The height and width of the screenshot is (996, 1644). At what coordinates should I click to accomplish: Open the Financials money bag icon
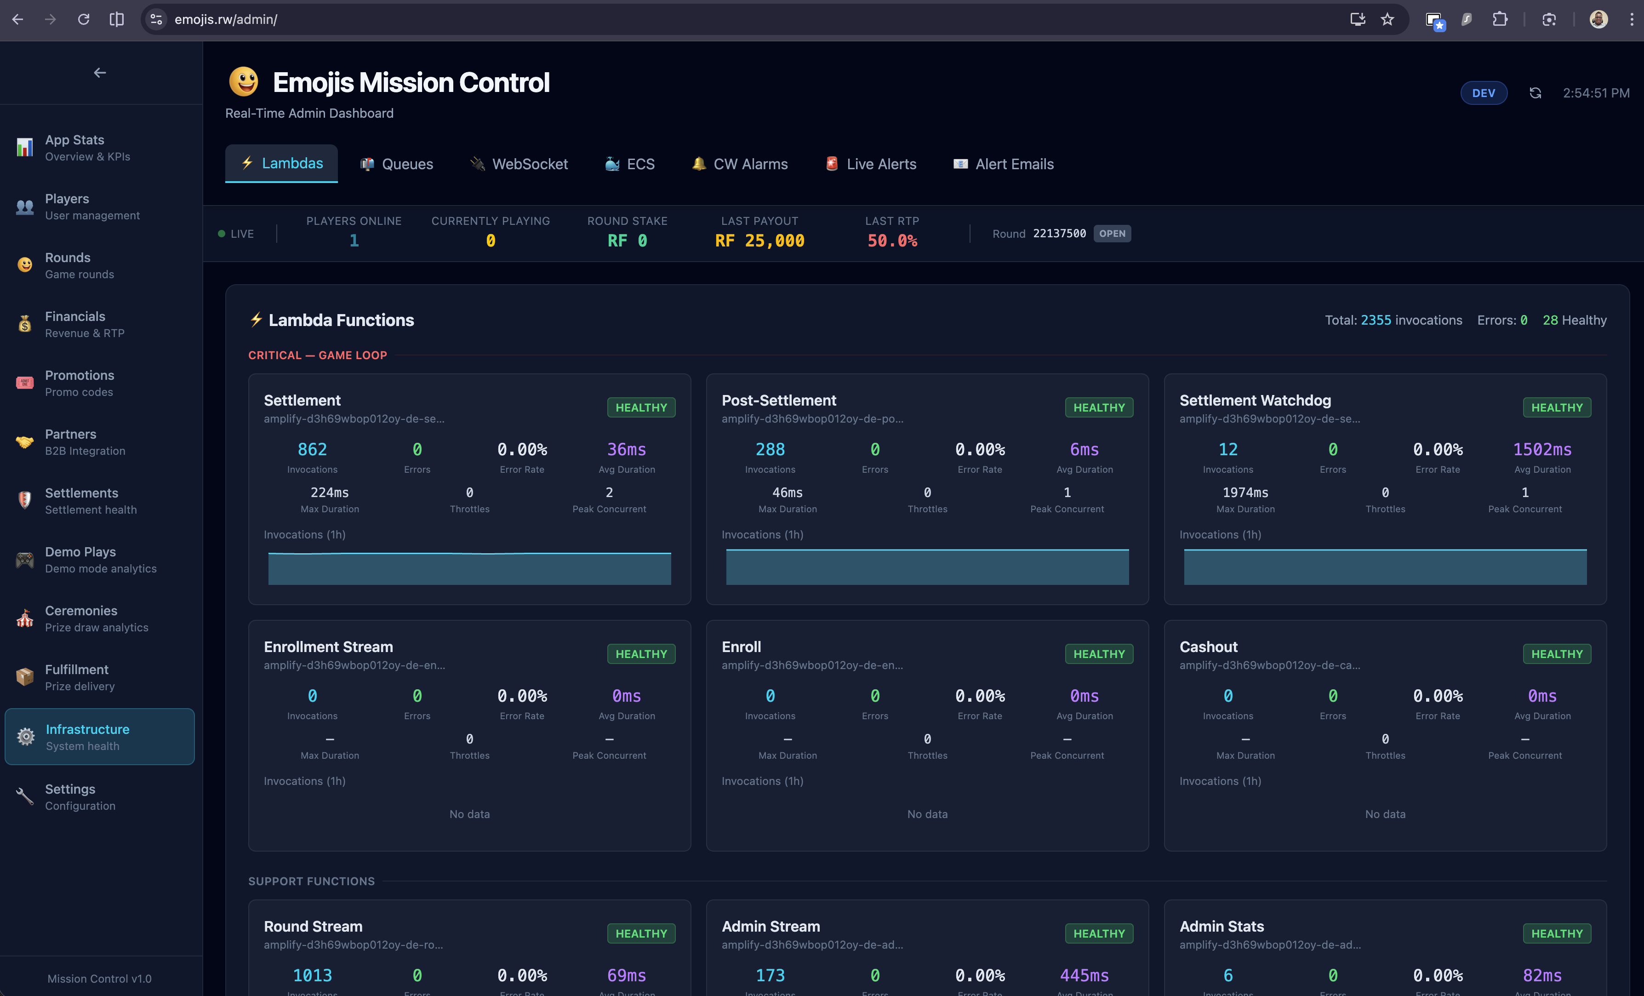[25, 325]
